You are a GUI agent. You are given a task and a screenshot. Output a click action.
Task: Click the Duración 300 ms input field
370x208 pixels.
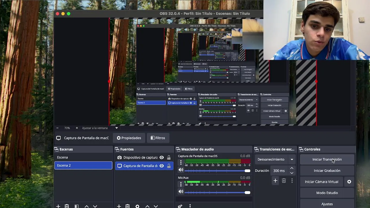tap(280, 171)
